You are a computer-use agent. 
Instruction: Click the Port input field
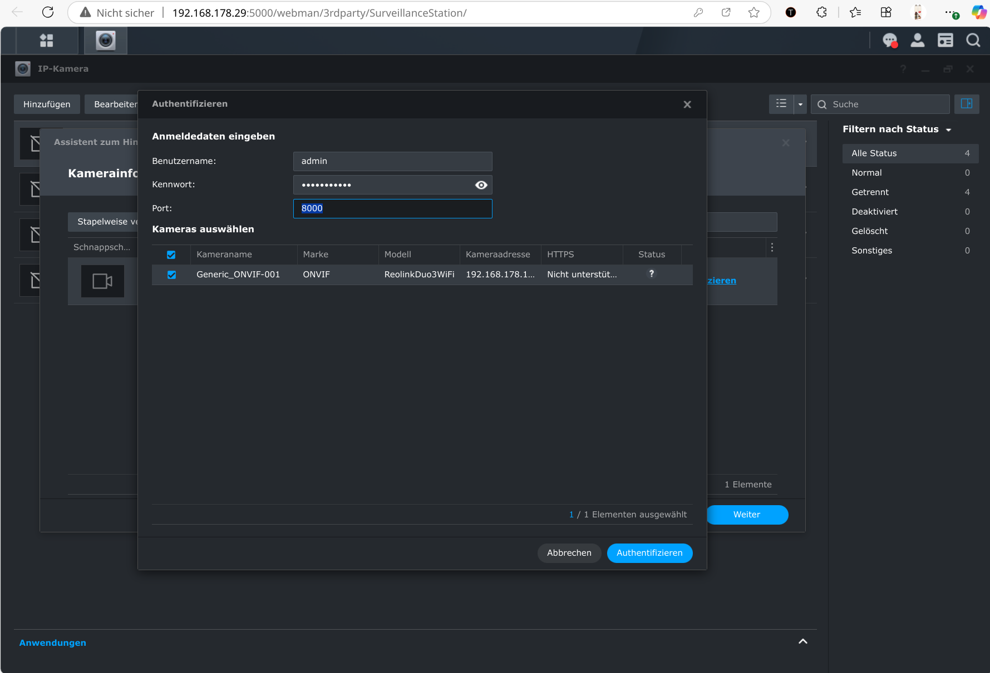(x=392, y=208)
